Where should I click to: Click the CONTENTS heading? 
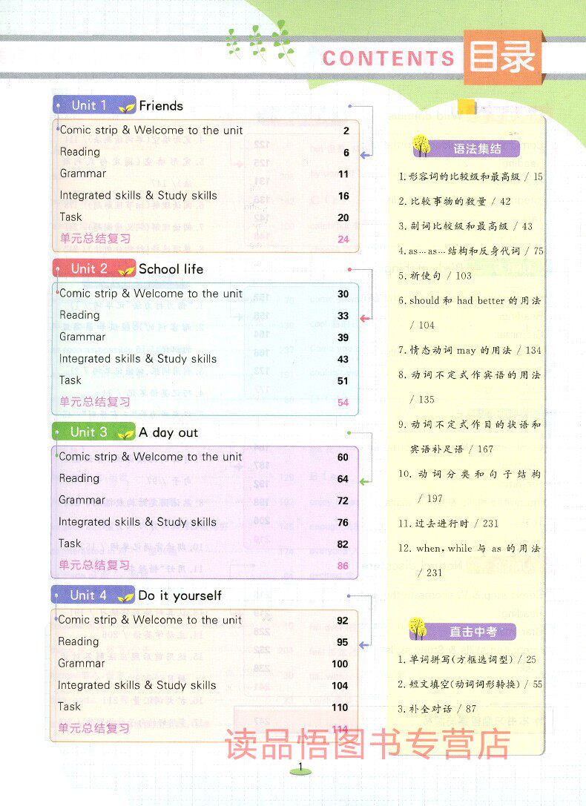point(389,58)
